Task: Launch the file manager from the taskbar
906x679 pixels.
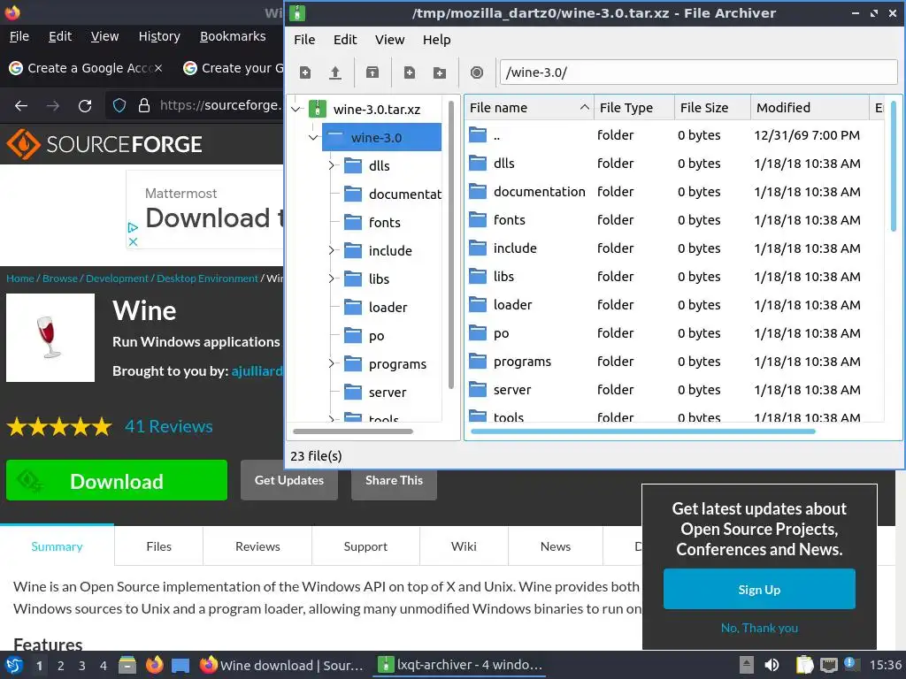Action: [127, 666]
